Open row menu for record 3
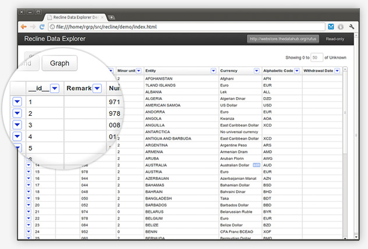368x249 pixels. (17, 125)
